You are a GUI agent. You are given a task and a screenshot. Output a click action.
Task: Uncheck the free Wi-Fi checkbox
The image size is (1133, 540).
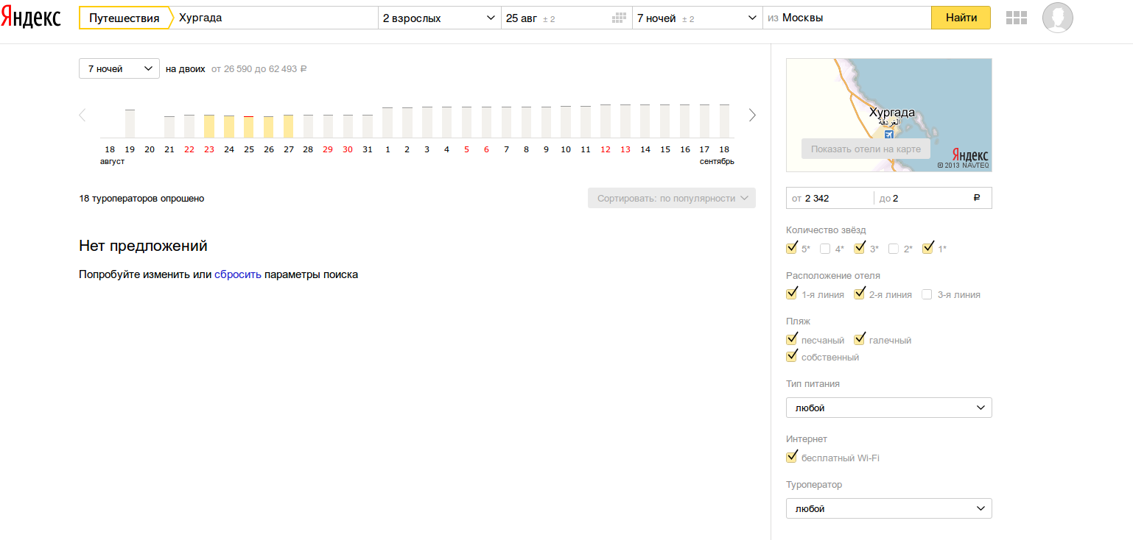[x=791, y=458]
